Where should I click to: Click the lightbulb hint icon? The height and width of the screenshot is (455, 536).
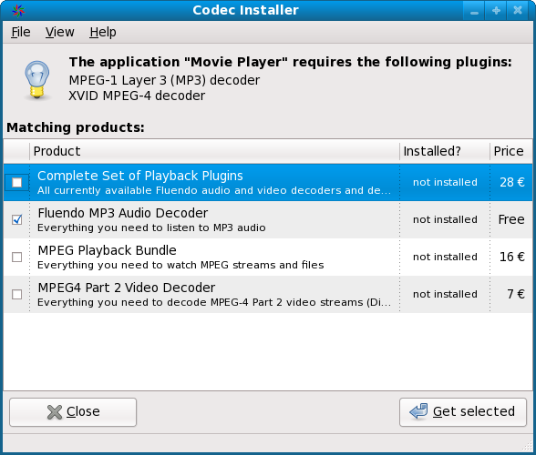[37, 80]
